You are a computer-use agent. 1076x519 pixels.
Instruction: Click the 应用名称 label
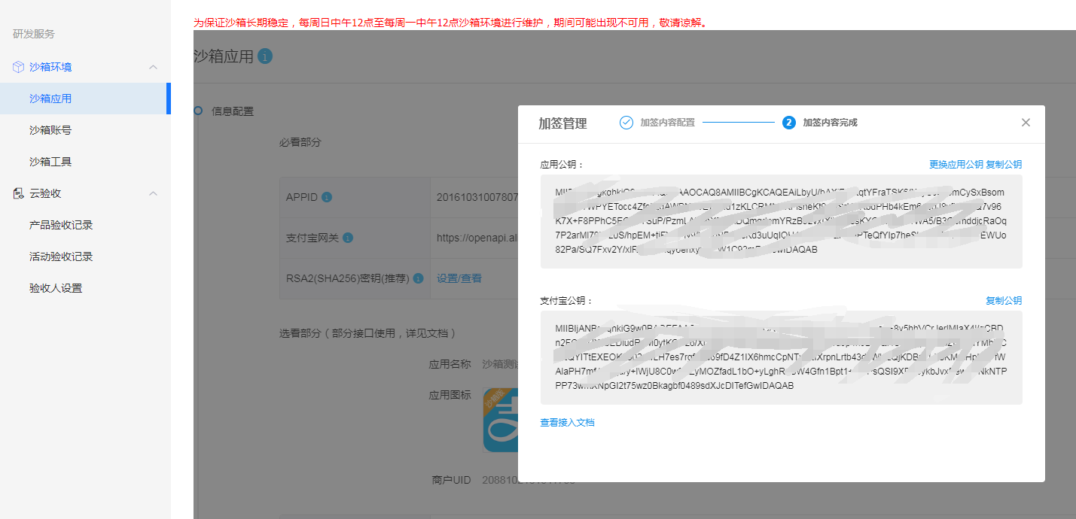coord(450,364)
